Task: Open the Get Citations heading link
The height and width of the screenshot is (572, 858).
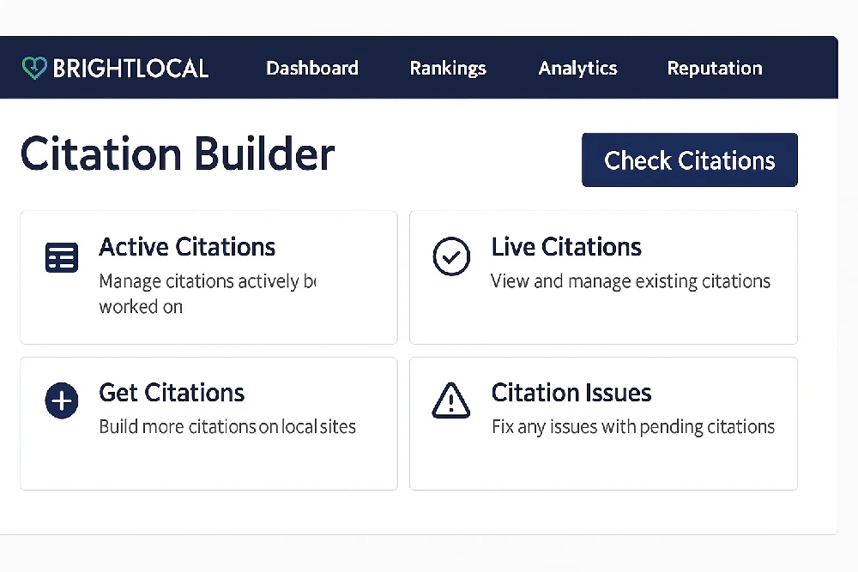Action: point(172,393)
